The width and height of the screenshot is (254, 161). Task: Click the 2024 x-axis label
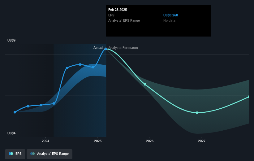coord(45,141)
